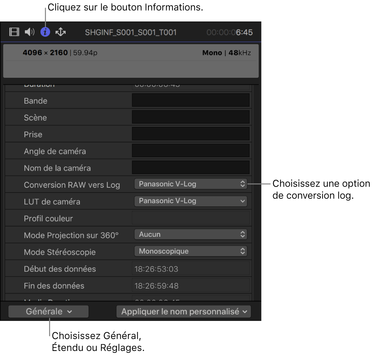
Task: Open the Conversion RAW vers Log dropdown
Action: [191, 184]
